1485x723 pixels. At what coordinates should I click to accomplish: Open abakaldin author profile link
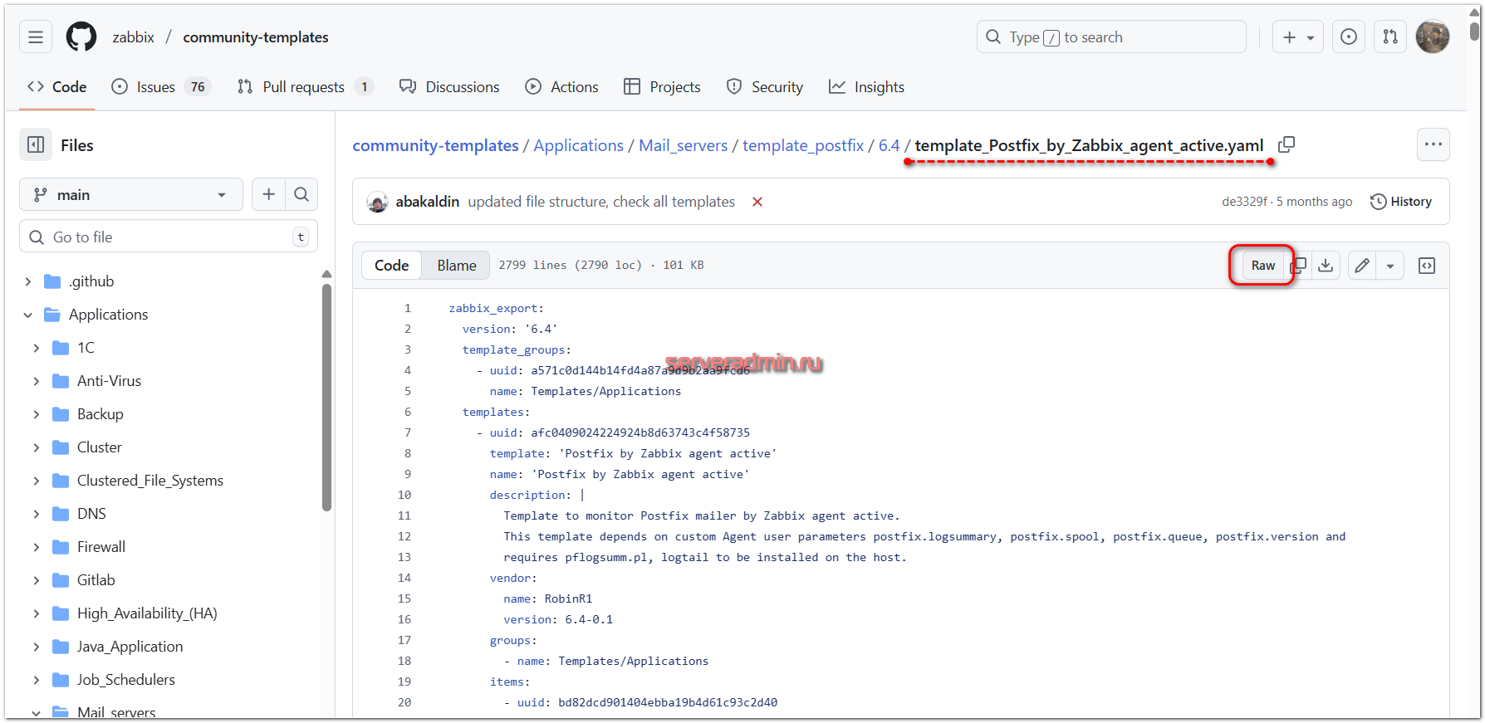(427, 202)
